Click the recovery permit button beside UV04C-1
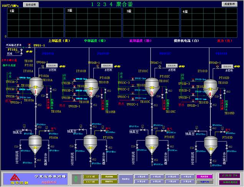This screenshot has height=187, width=244. (172, 66)
